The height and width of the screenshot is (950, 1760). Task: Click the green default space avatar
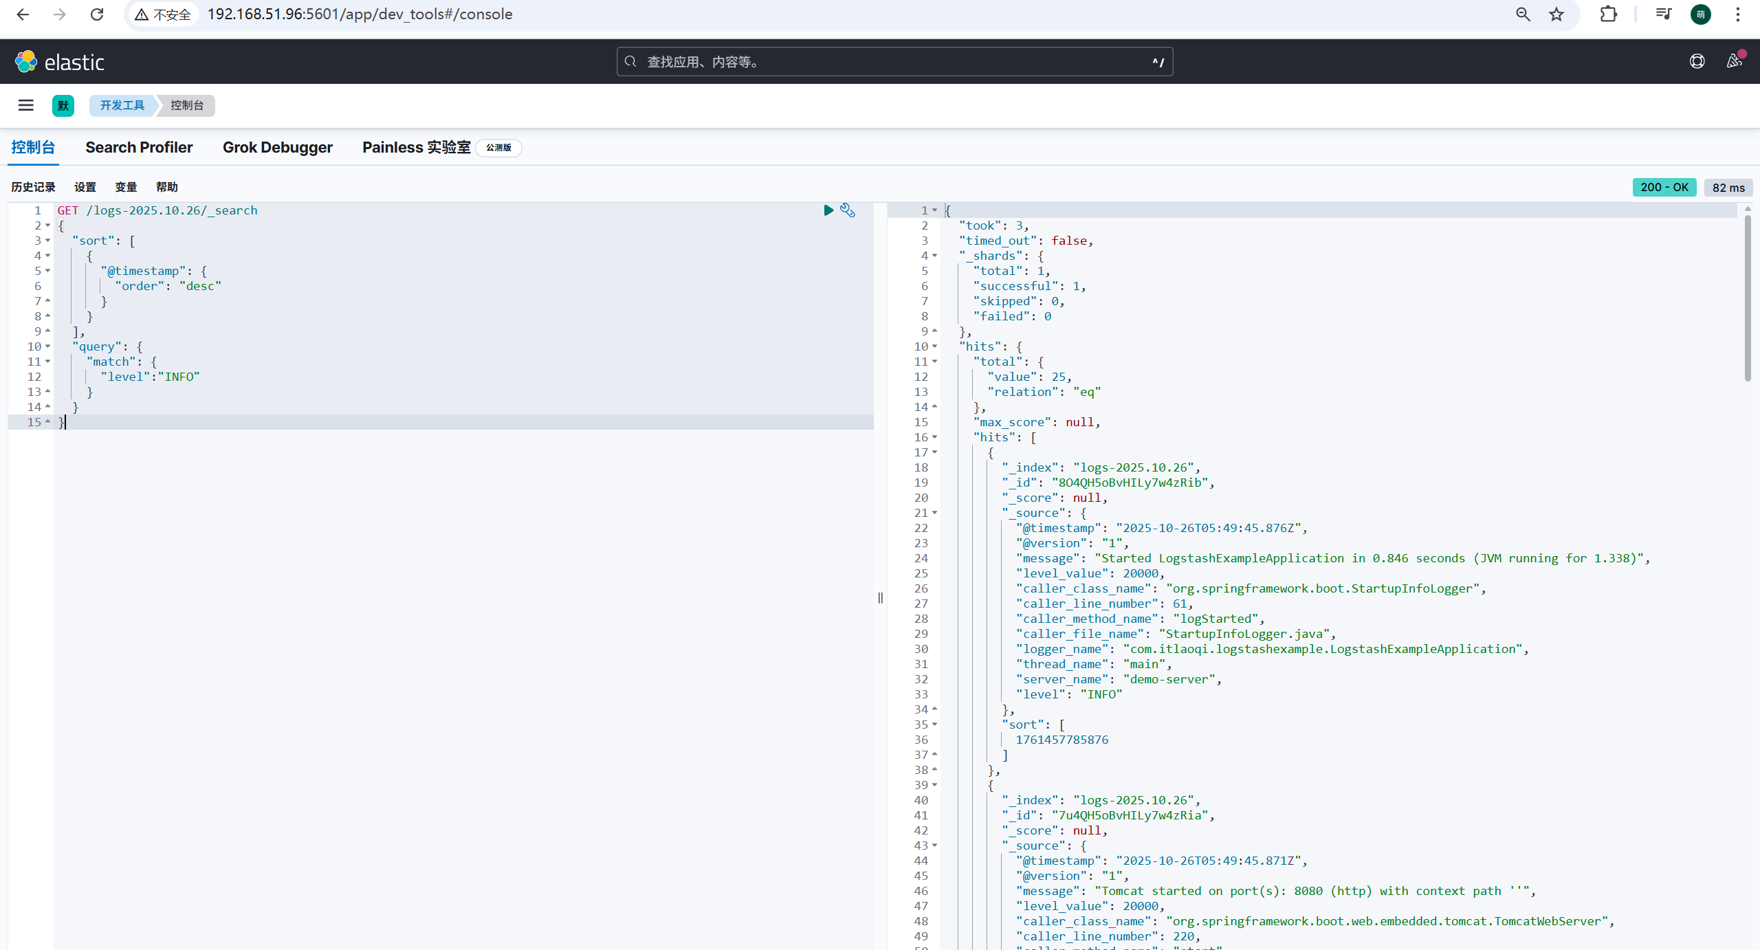pyautogui.click(x=63, y=105)
